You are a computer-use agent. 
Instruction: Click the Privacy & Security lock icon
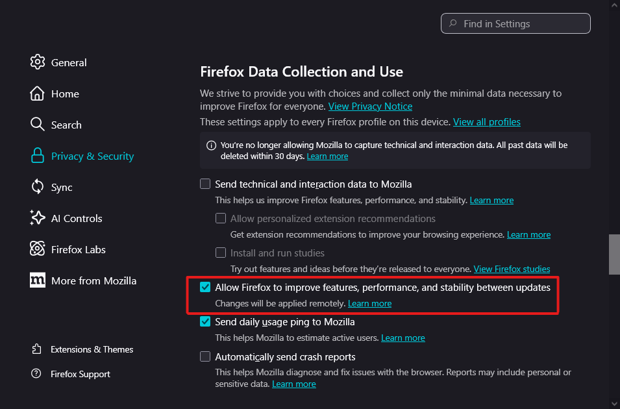[38, 156]
